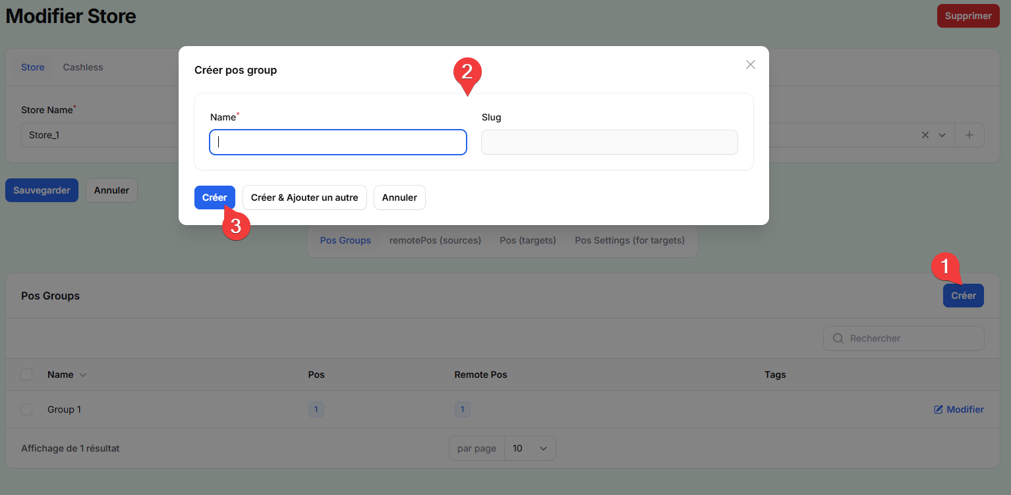Click Créer button in the dialog
Image resolution: width=1011 pixels, height=495 pixels.
pos(215,197)
